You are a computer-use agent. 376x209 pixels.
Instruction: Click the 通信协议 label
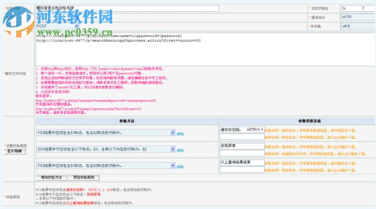tap(318, 17)
